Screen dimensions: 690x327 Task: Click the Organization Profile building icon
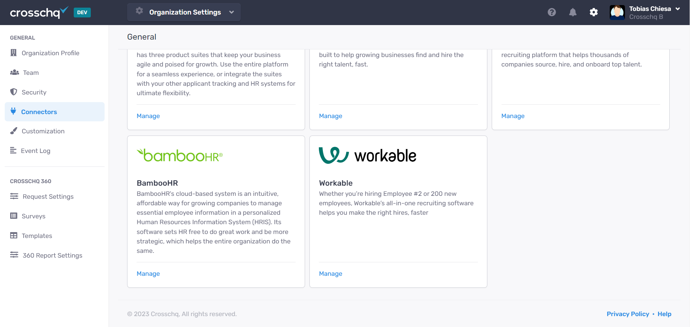[13, 53]
